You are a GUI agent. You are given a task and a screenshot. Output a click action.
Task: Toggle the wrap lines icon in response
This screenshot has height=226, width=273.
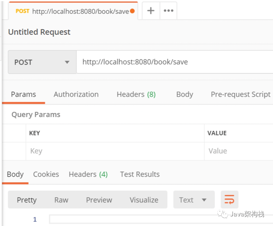229,200
